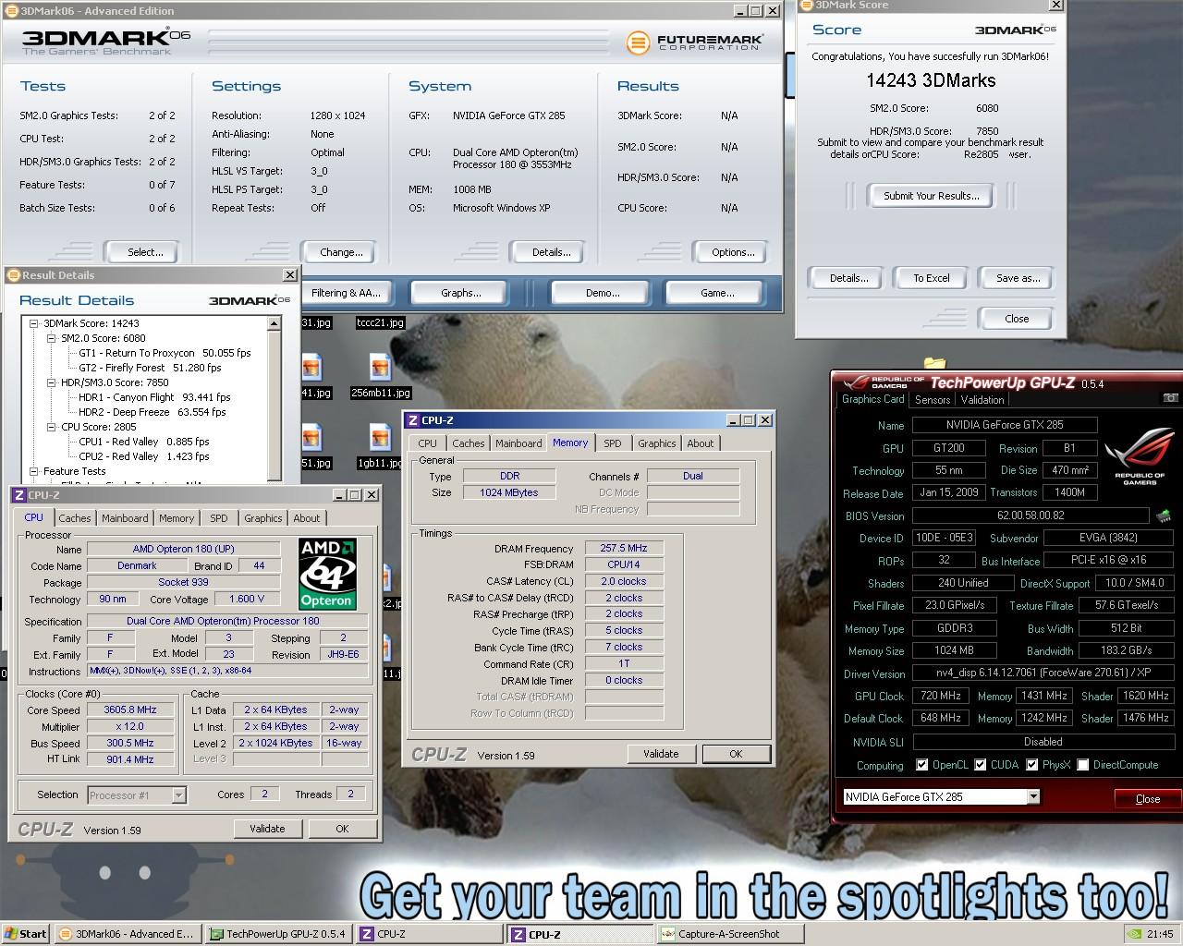Image resolution: width=1183 pixels, height=946 pixels.
Task: Open Mainboard tab in CPU-Z memory window
Action: point(518,443)
